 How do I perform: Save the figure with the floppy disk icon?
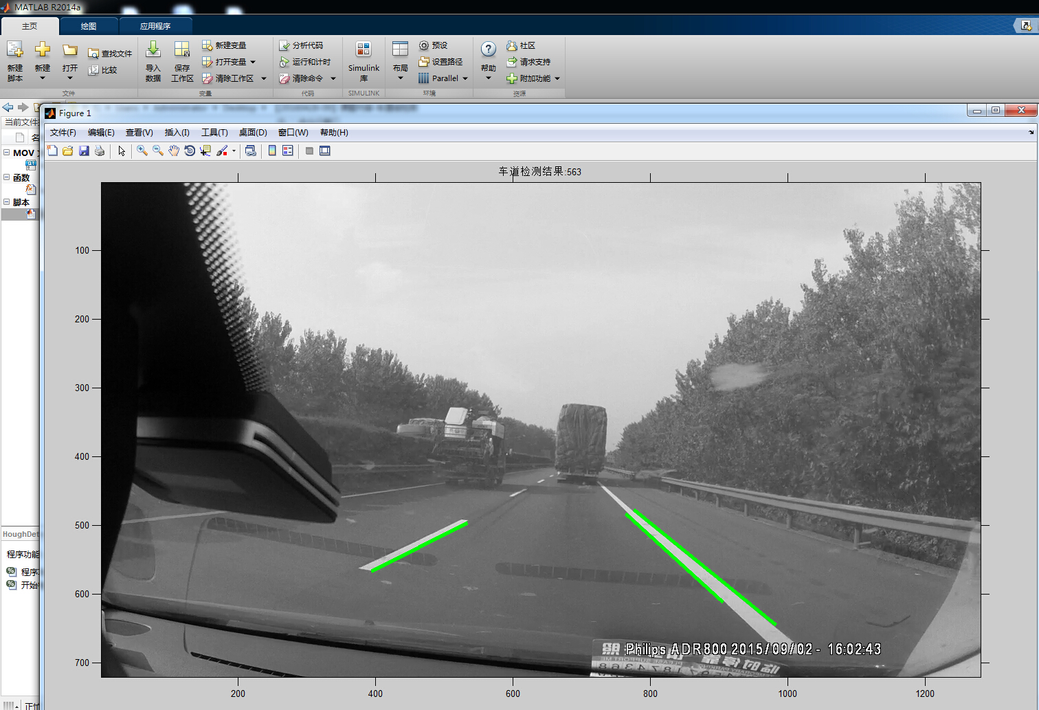pyautogui.click(x=84, y=151)
